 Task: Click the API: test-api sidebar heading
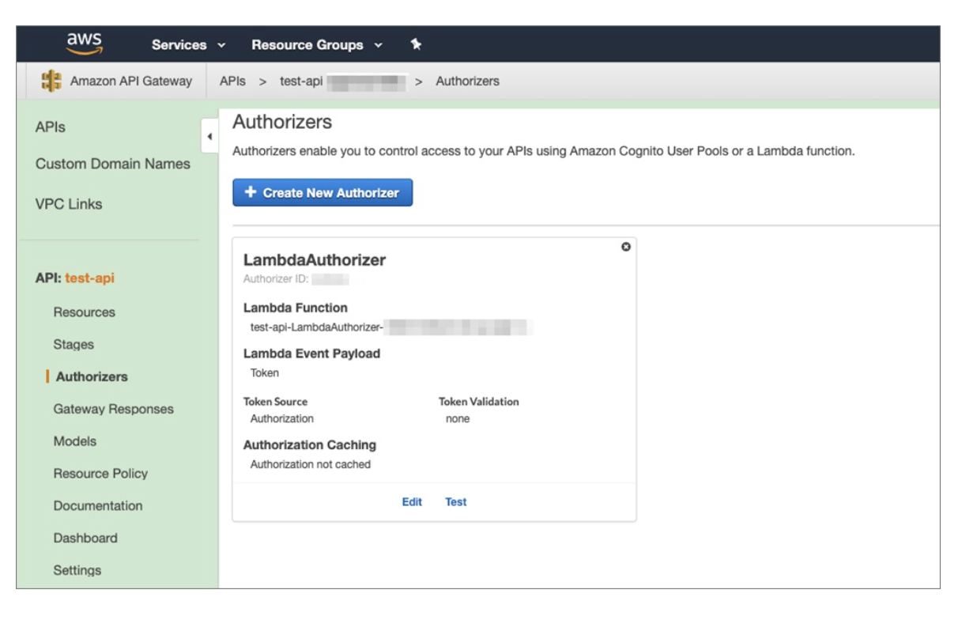pos(75,278)
